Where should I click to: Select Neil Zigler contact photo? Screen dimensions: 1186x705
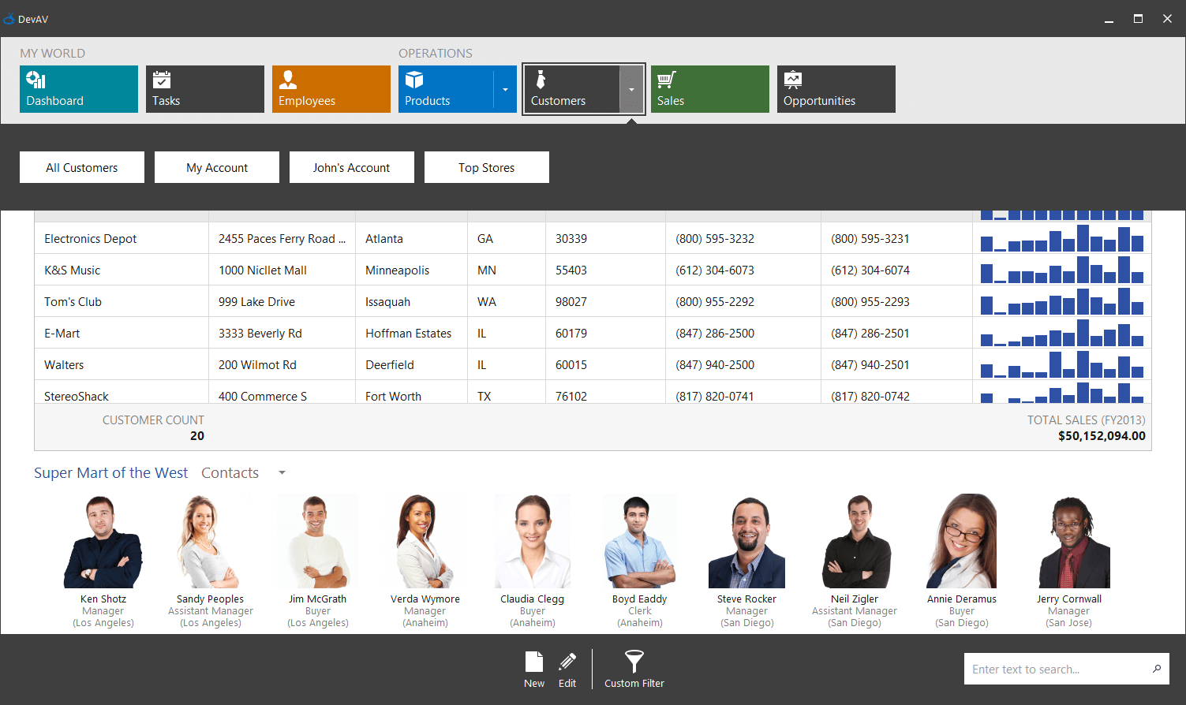click(855, 542)
